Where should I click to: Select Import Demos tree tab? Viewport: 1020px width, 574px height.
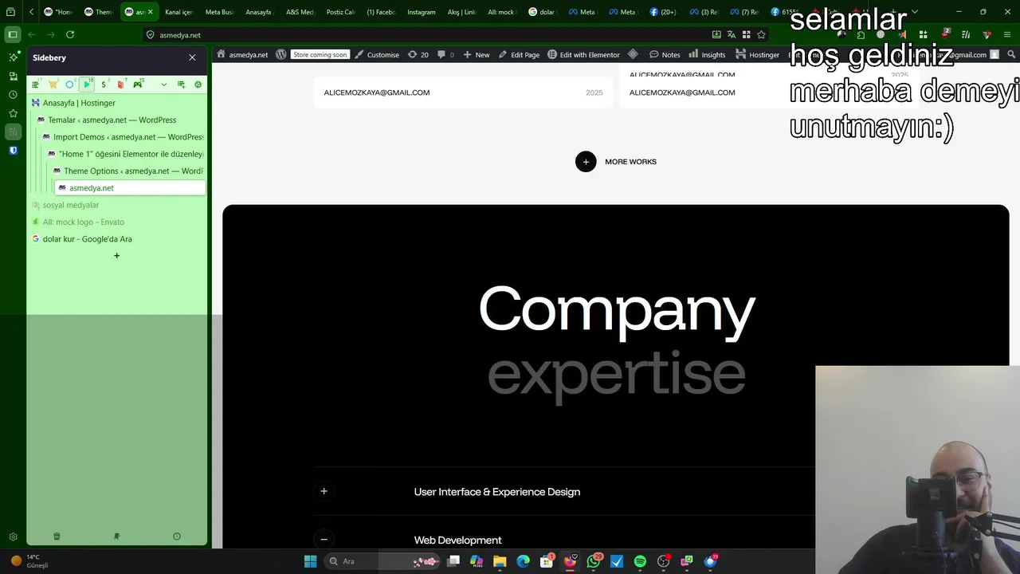tap(122, 137)
